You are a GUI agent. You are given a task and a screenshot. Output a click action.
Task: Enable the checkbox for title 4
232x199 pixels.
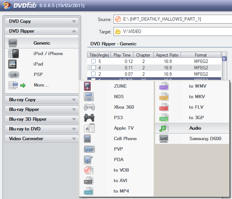click(93, 68)
